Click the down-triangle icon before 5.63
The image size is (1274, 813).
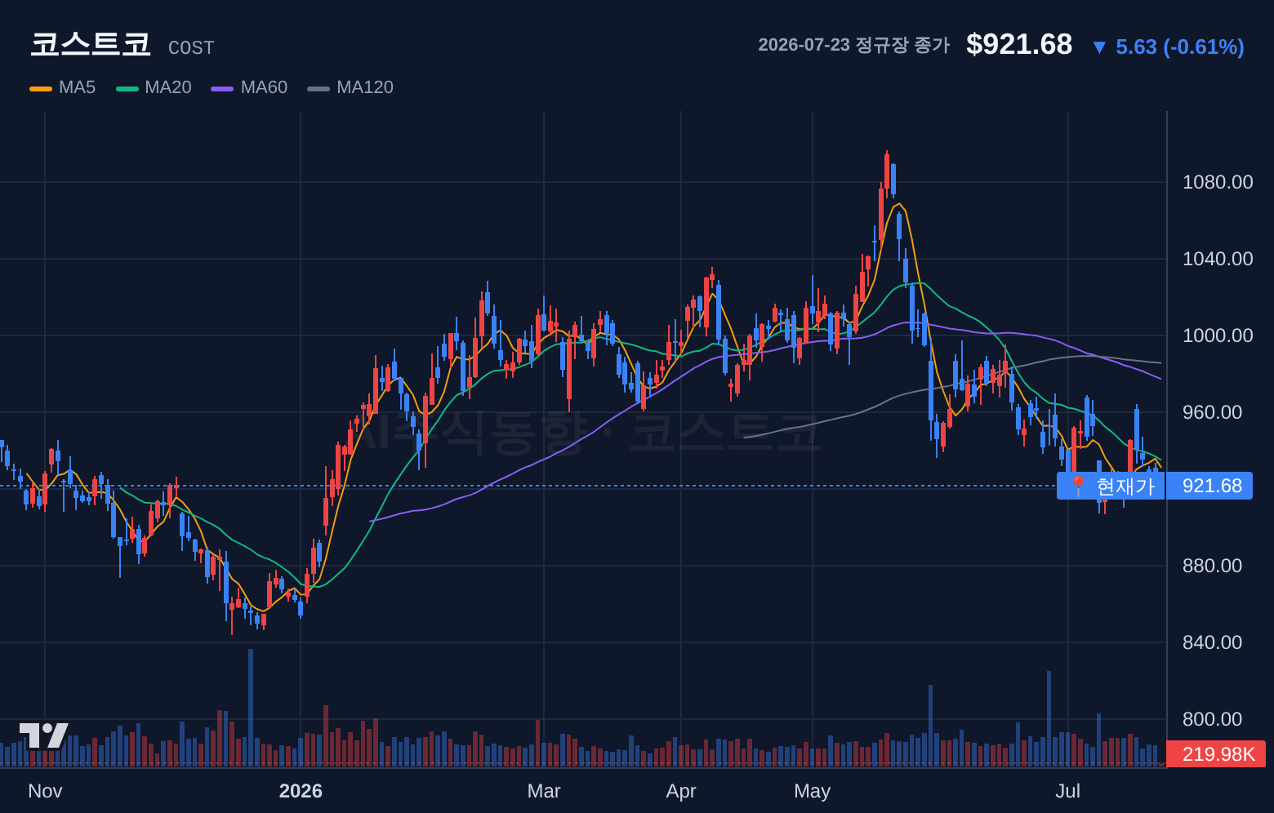tap(1099, 47)
